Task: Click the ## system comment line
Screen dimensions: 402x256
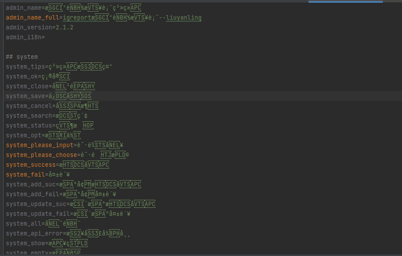Action: 22,57
